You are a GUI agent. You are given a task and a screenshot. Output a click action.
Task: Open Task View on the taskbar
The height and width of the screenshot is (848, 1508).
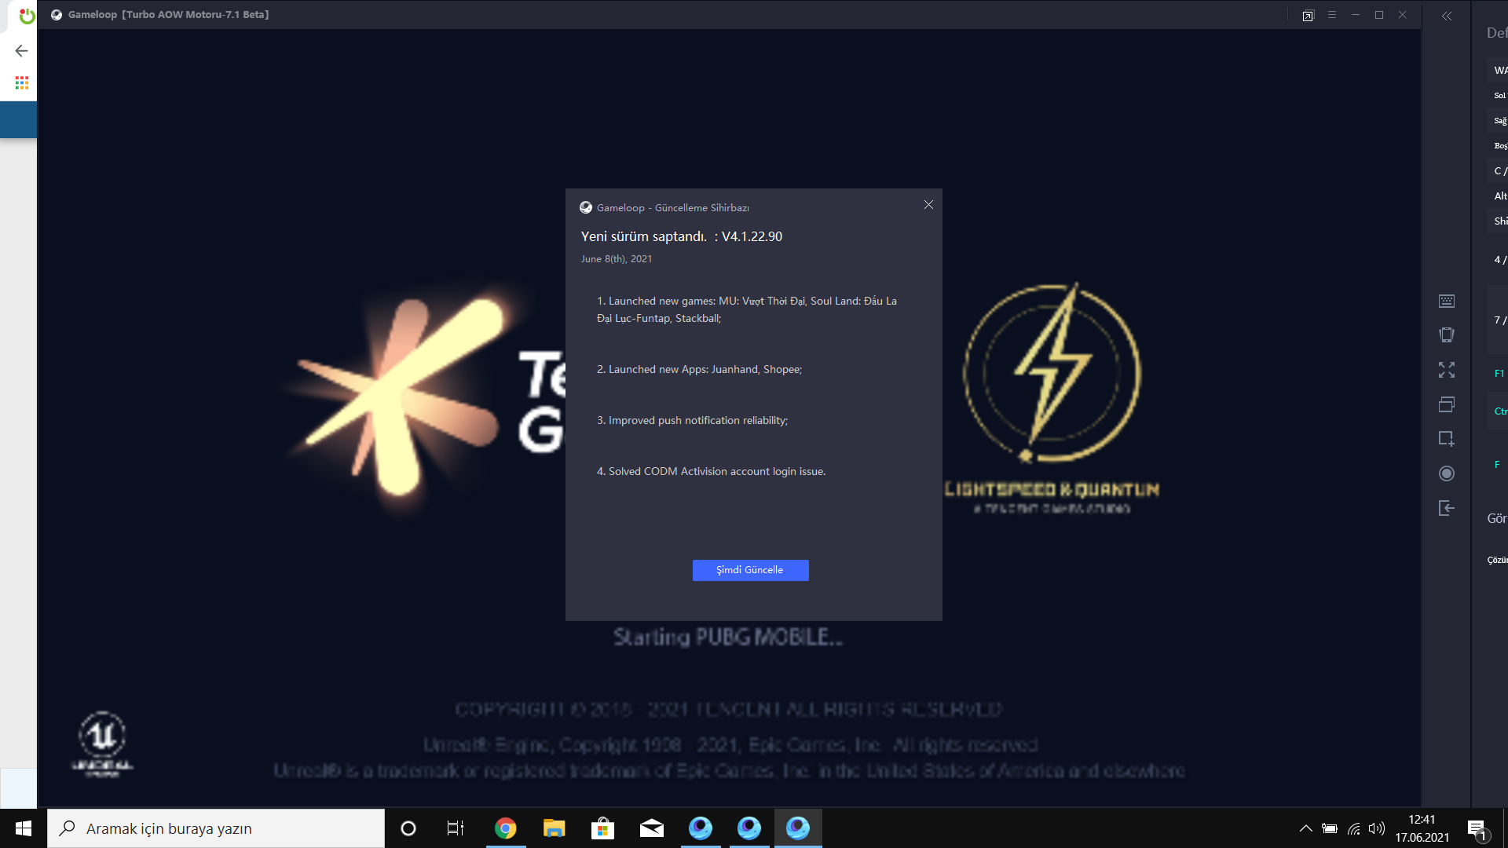(455, 828)
